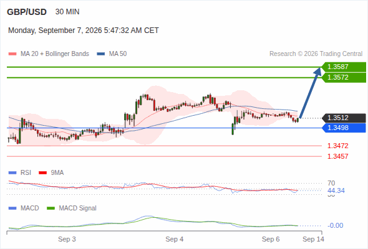Image resolution: width=368 pixels, height=249 pixels.
Task: Click the green MACD Signal legend marker
Action: (51, 209)
